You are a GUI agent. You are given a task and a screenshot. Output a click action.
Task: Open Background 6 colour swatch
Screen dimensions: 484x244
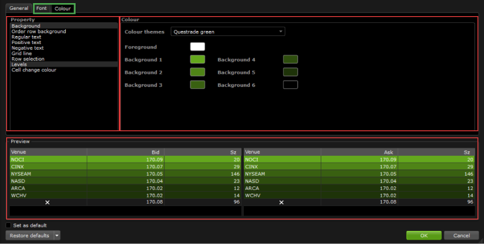tap(290, 84)
